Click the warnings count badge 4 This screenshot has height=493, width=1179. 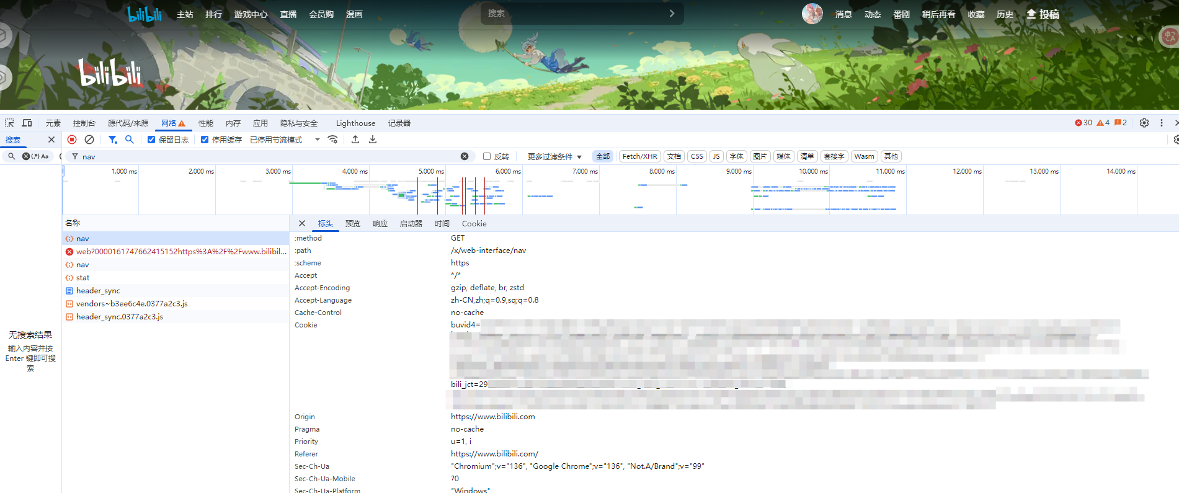(1103, 123)
